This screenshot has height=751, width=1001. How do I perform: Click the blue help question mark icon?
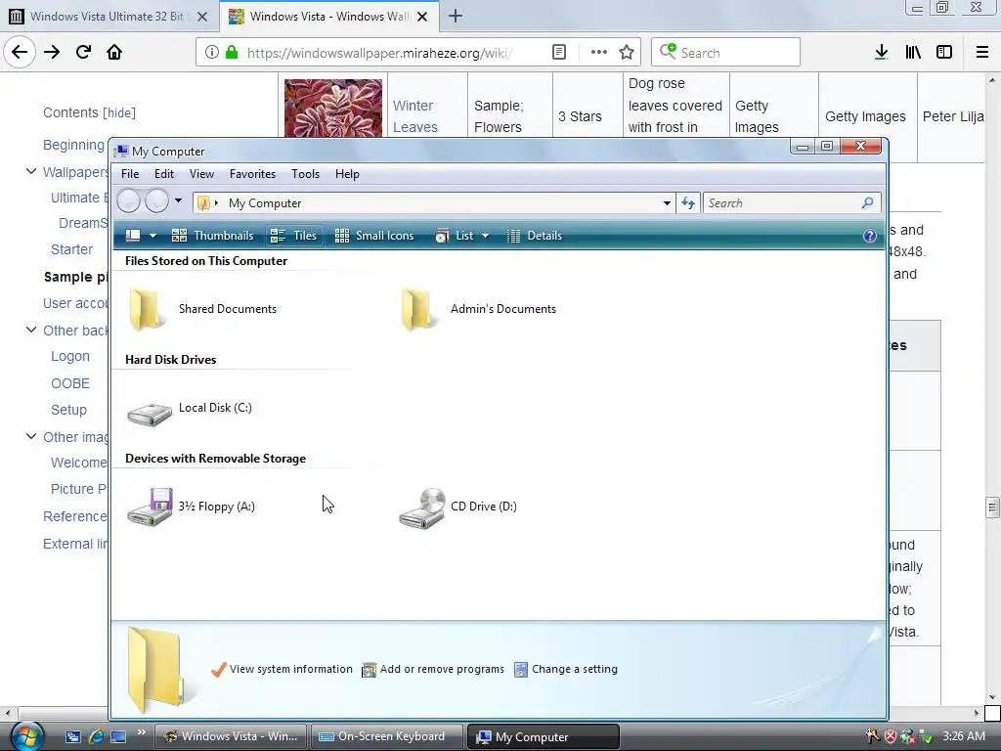coord(869,236)
